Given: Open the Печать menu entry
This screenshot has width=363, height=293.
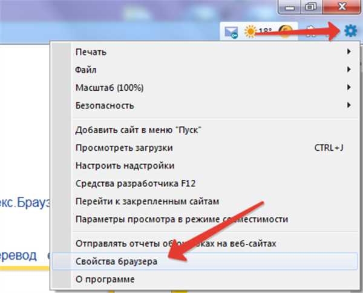Looking at the screenshot, I should click(x=205, y=52).
